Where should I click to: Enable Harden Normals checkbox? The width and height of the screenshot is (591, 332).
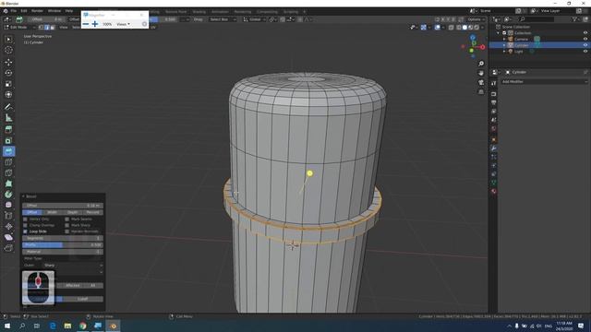click(67, 231)
